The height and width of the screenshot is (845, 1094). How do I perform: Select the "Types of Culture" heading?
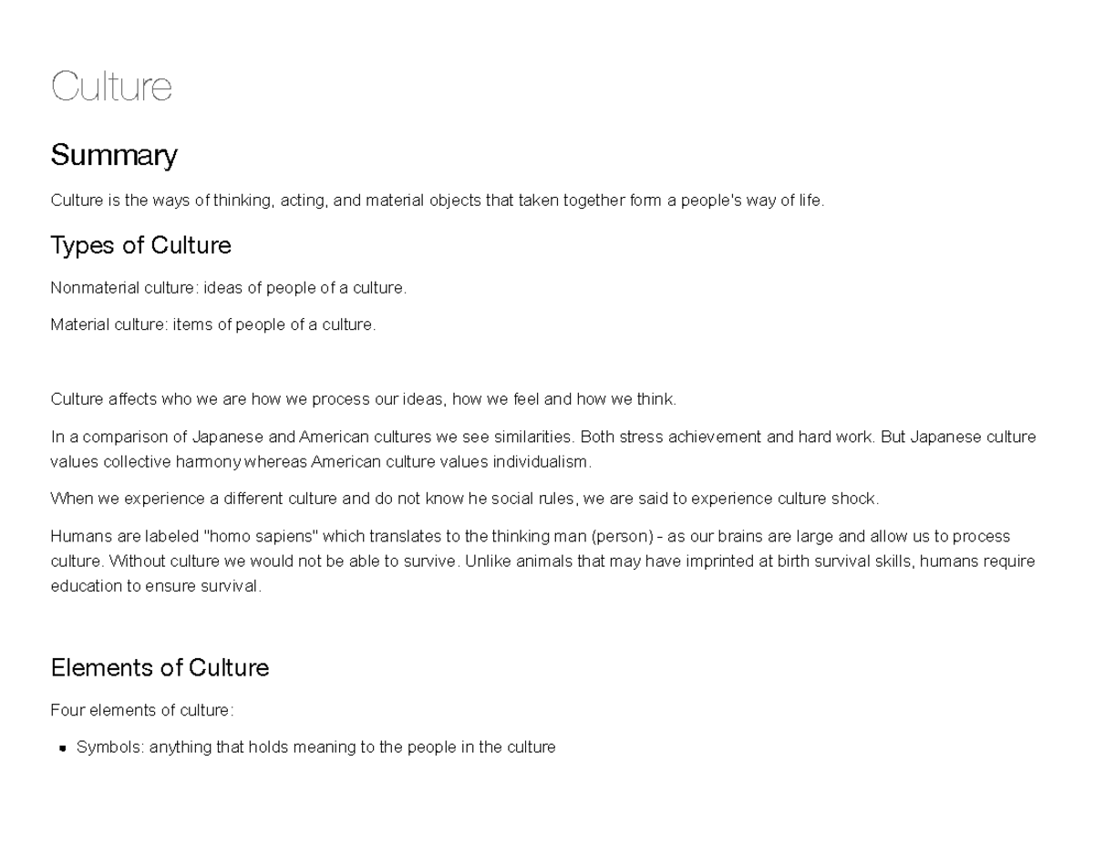(x=140, y=245)
